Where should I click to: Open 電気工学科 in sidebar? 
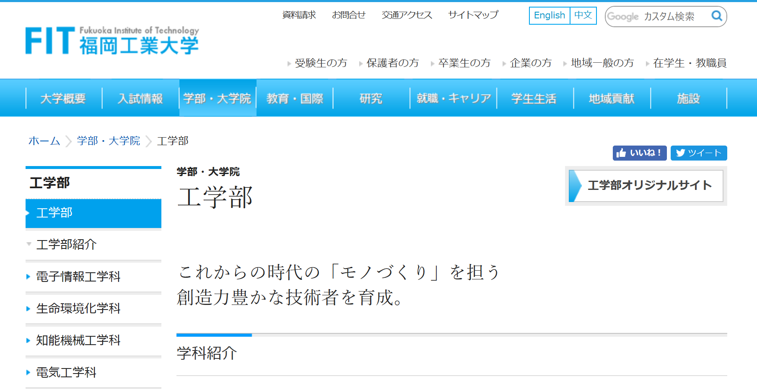93,372
